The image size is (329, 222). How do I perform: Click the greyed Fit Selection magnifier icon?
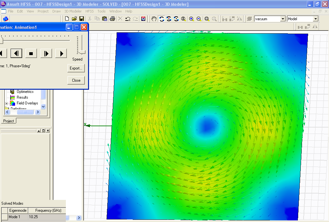point(214,19)
